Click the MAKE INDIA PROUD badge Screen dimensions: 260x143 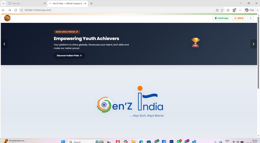pos(67,32)
